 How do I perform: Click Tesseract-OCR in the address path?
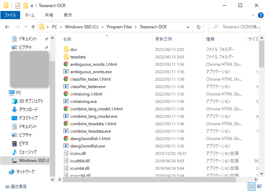[153, 27]
